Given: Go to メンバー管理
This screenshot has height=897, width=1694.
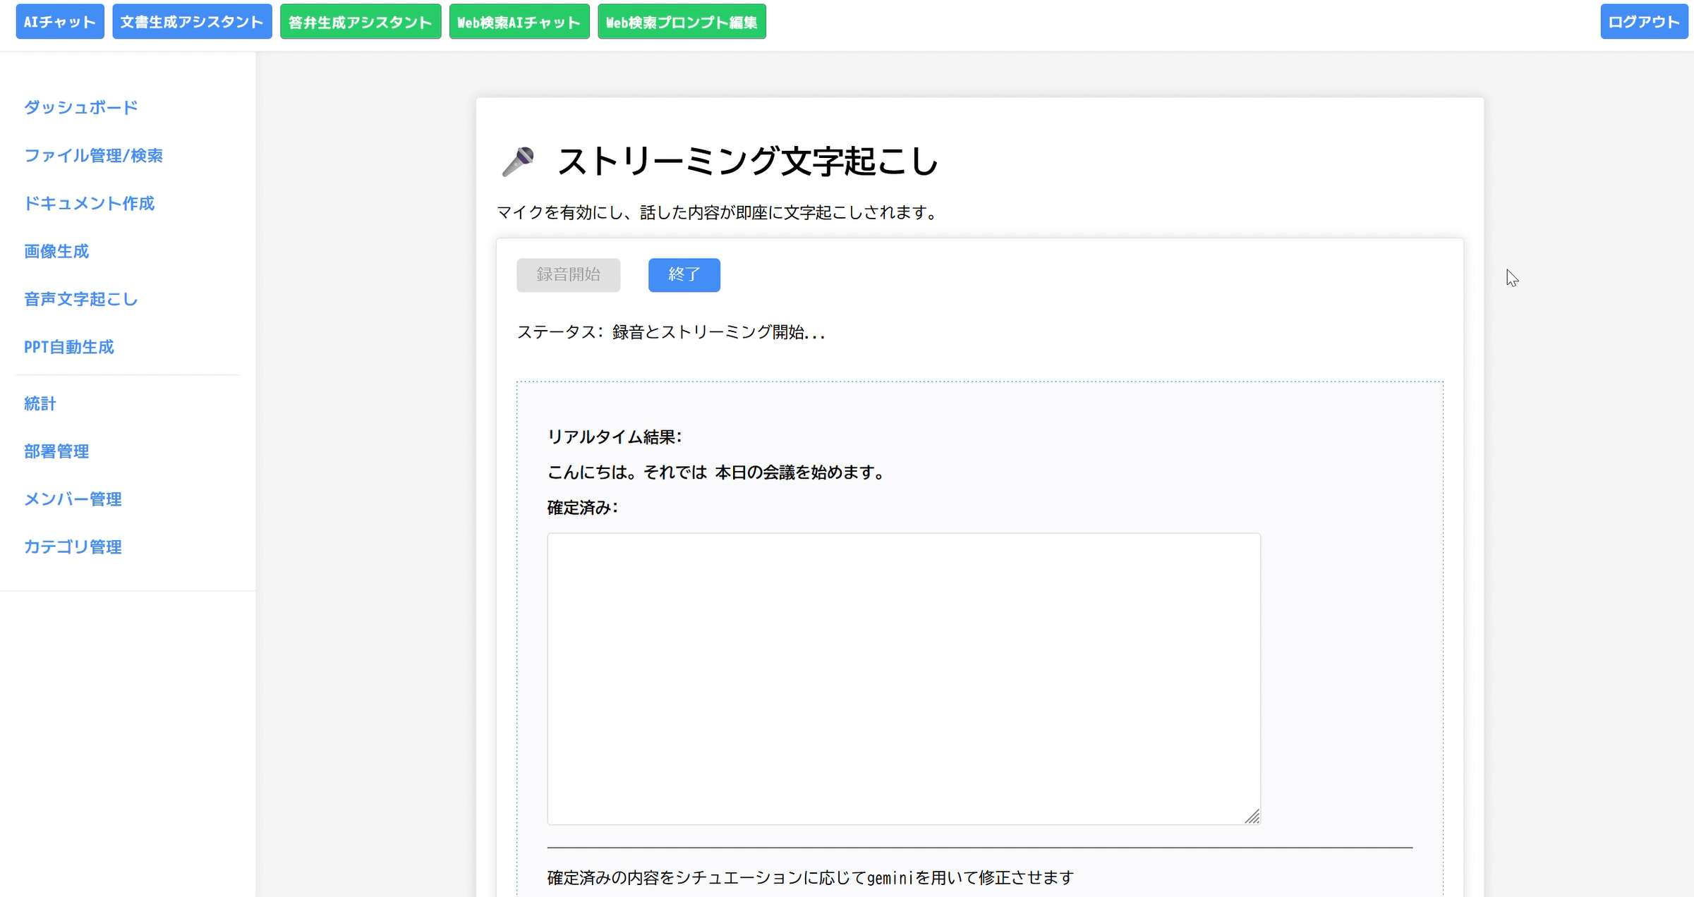Looking at the screenshot, I should point(73,499).
